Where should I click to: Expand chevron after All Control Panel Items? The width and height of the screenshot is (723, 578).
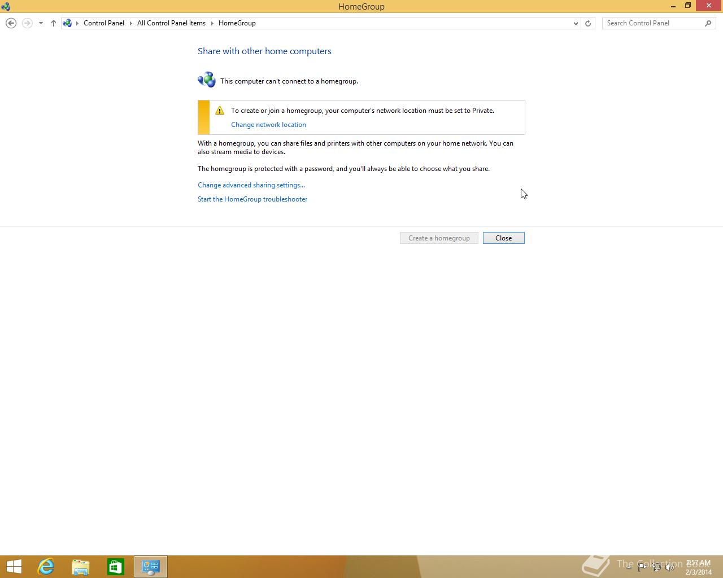click(212, 23)
